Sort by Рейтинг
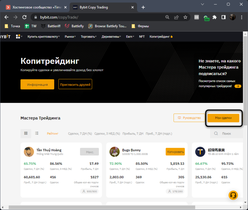 tap(53, 134)
